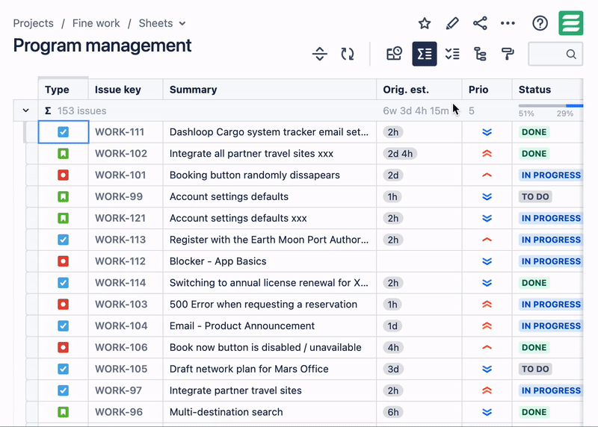Open the Sheets breadcrumb dropdown
Screen dimensions: 598x427
[x=162, y=23]
